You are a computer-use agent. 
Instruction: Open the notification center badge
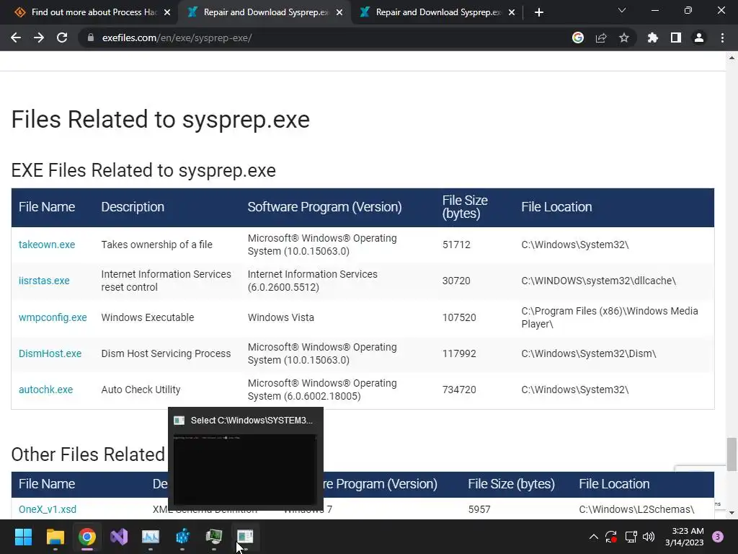718,537
